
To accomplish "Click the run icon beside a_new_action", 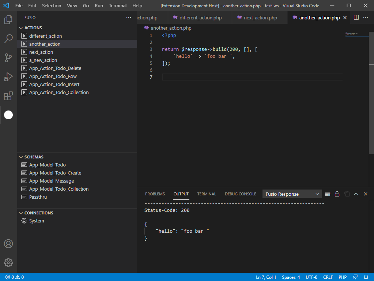I will point(24,60).
